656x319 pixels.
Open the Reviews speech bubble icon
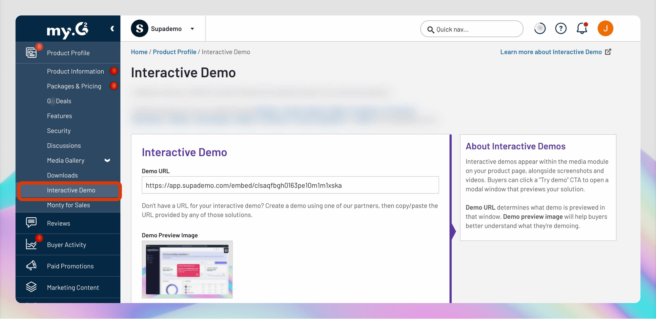[31, 222]
